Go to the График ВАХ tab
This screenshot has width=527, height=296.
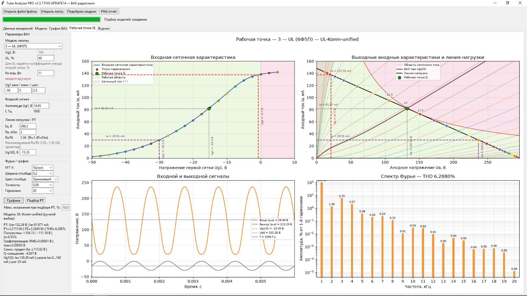pyautogui.click(x=58, y=28)
